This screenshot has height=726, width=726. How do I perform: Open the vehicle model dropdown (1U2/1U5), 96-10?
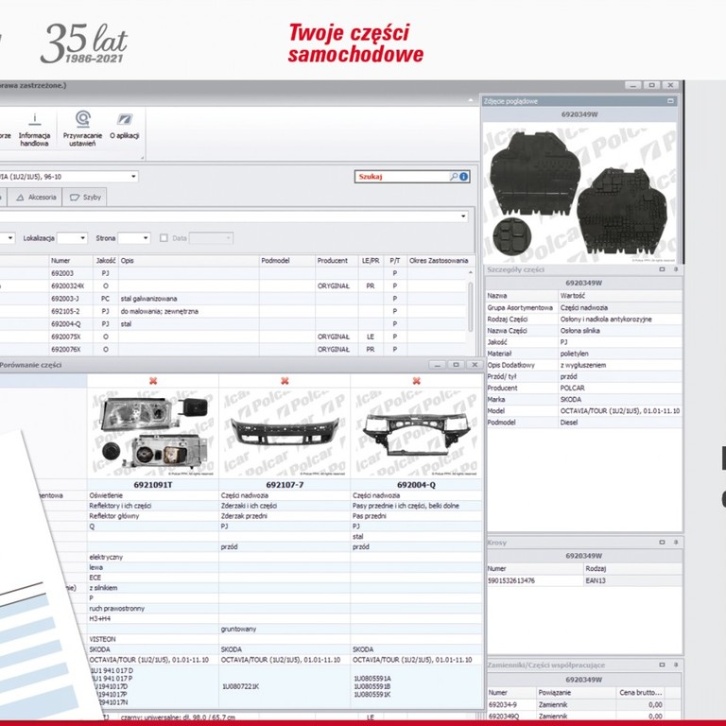pyautogui.click(x=133, y=177)
